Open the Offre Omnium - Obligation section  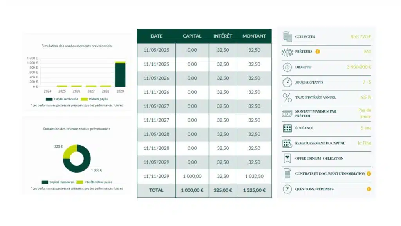point(319,159)
